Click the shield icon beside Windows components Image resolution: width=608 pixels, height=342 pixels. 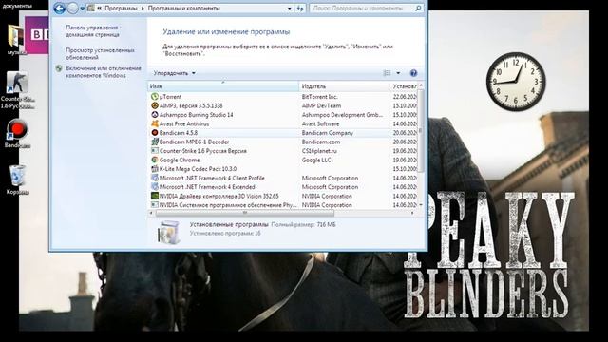59,68
